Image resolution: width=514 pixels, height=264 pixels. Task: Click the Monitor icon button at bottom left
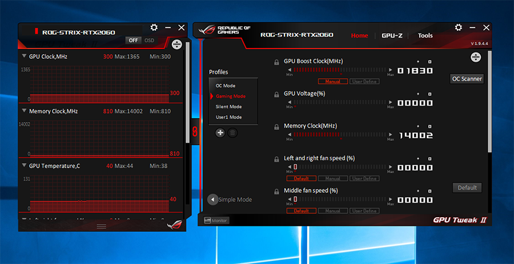click(216, 221)
